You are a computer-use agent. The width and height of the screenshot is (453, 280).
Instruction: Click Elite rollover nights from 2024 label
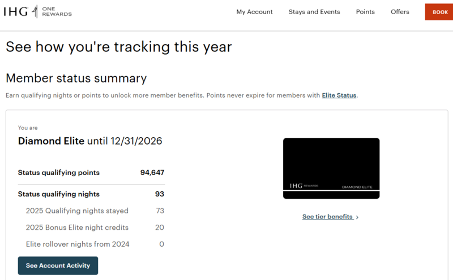click(x=78, y=244)
